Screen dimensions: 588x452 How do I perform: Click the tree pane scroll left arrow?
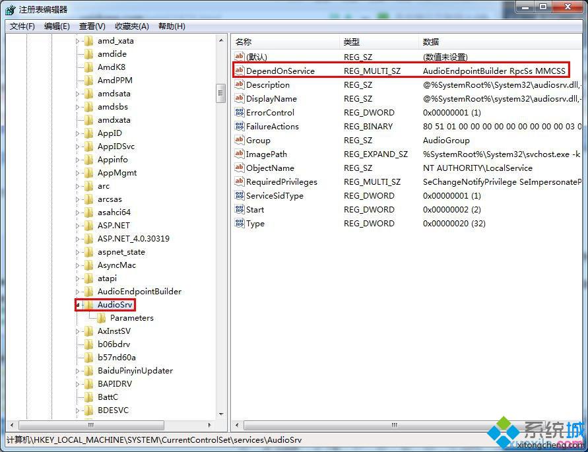coord(12,425)
